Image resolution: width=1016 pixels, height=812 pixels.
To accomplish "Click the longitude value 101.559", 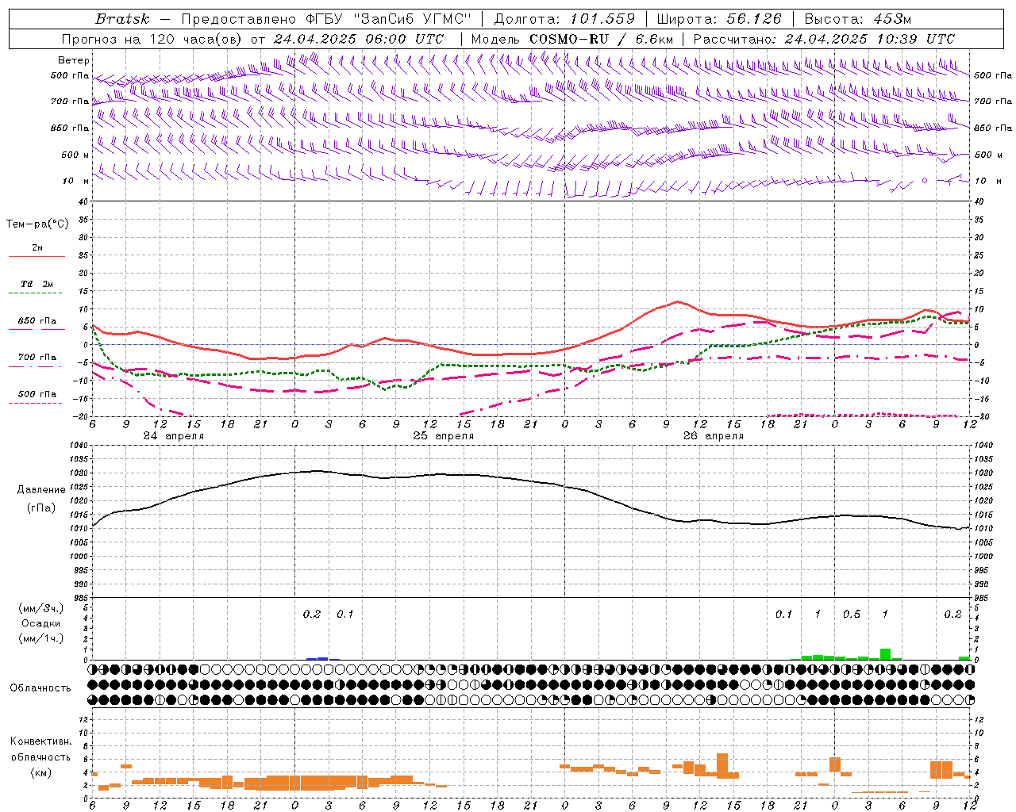I will [x=602, y=19].
